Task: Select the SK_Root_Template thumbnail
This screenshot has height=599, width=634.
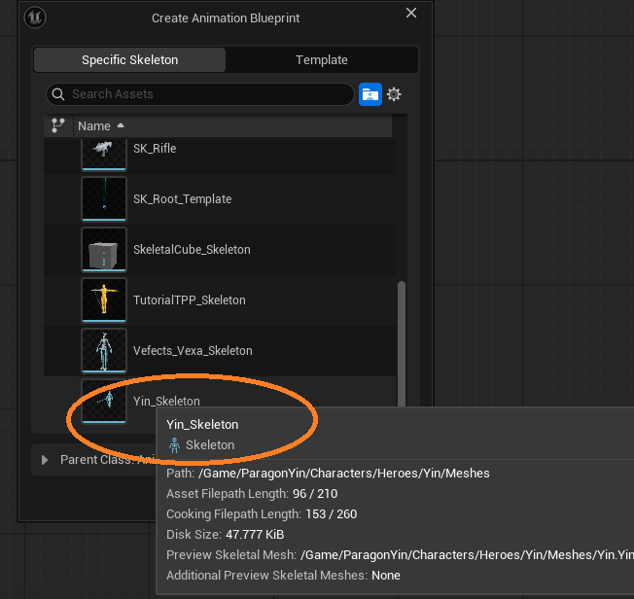Action: click(x=104, y=199)
